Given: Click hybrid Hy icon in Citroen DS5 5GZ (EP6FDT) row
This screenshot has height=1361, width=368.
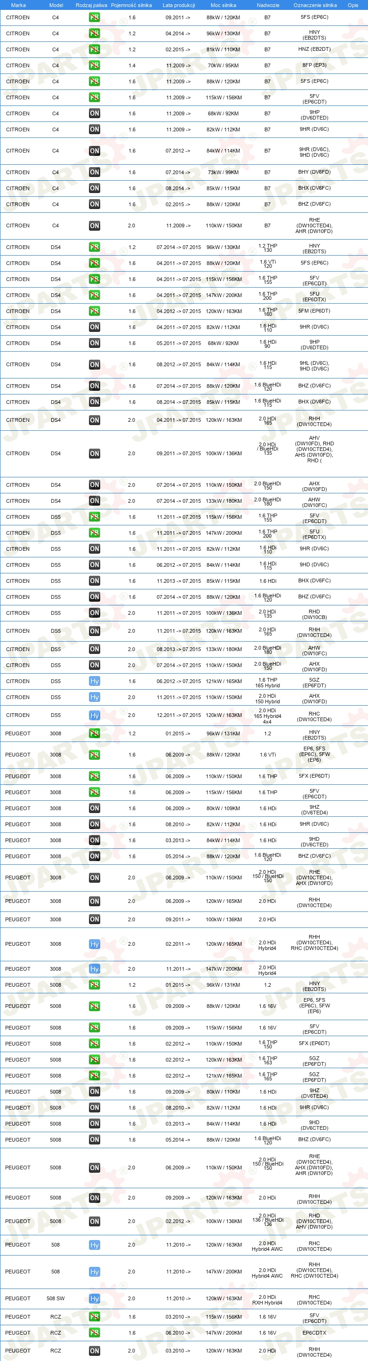Looking at the screenshot, I should pos(95,681).
